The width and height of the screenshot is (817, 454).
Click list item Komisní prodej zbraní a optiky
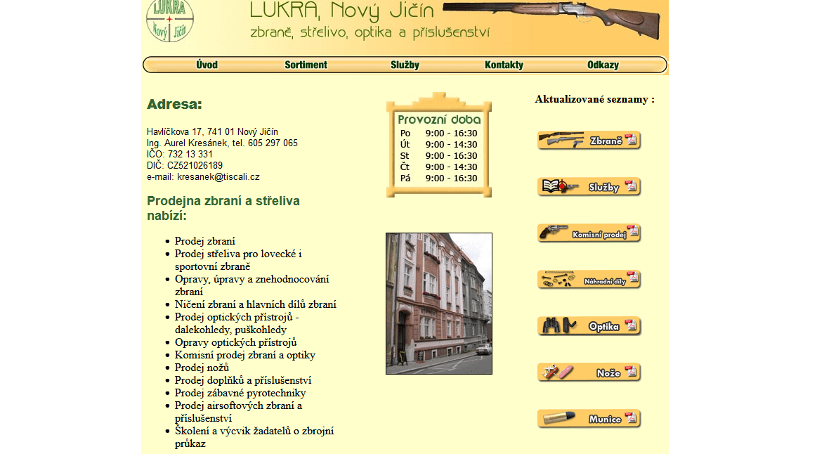tap(245, 355)
